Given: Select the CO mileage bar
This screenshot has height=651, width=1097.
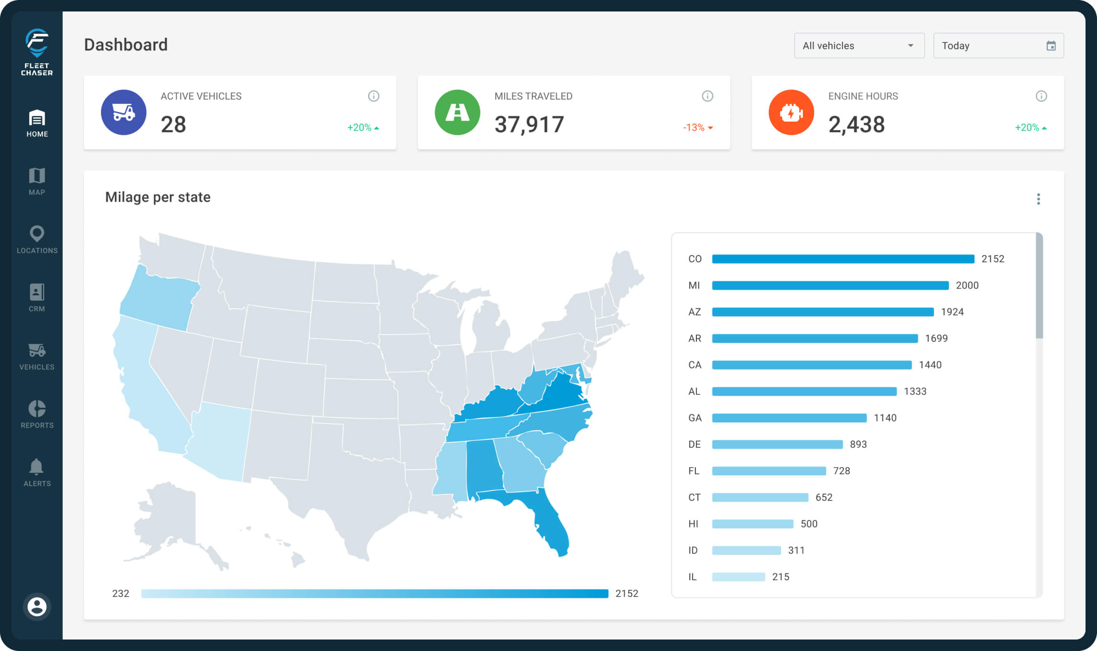Looking at the screenshot, I should point(842,259).
